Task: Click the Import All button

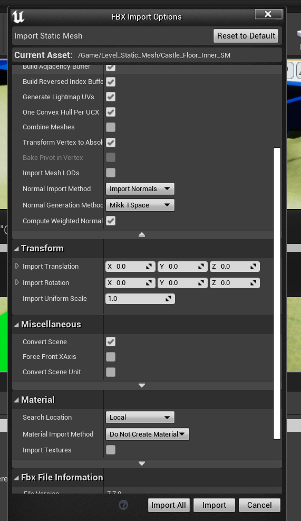Action: (169, 505)
